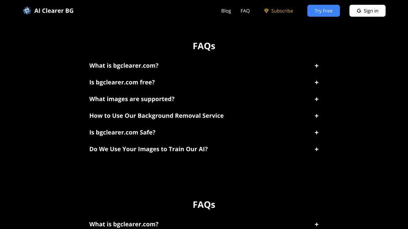Click the Sign in button
Viewport: 408px width, 229px height.
[367, 11]
